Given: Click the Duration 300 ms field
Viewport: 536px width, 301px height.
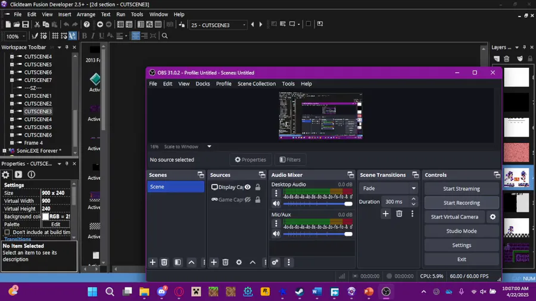Looking at the screenshot, I should coord(396,202).
